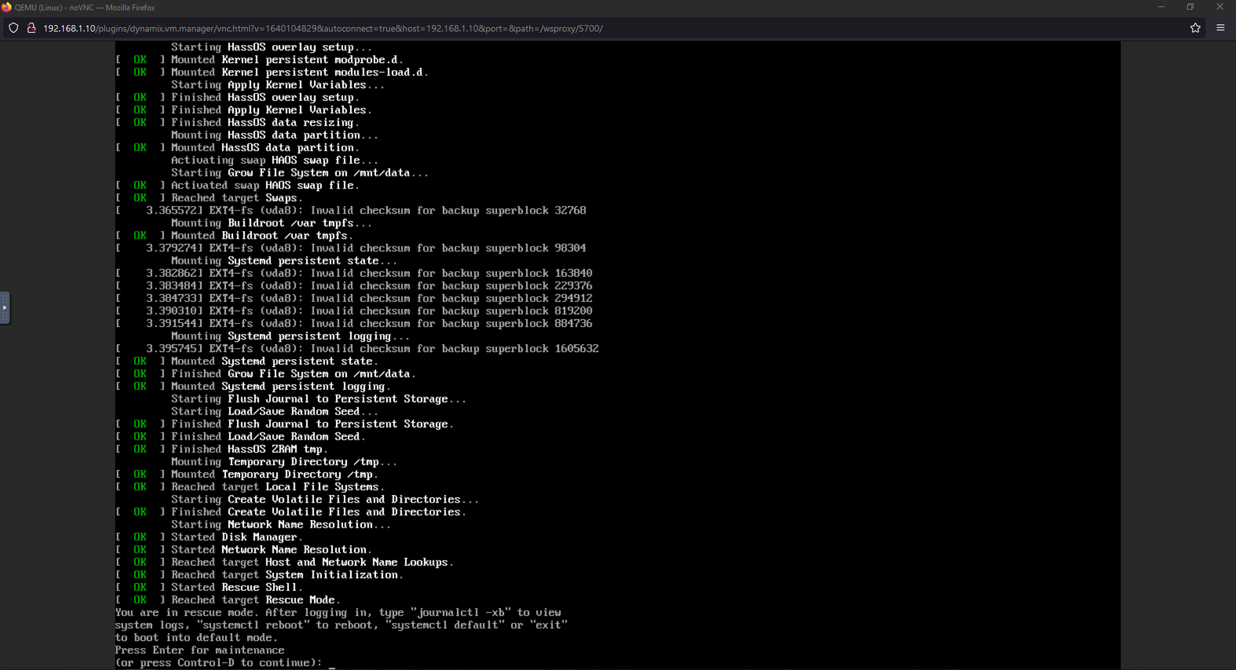Click 'Reached target Host and Network Name Lookups'
This screenshot has height=670, width=1236.
pos(285,562)
